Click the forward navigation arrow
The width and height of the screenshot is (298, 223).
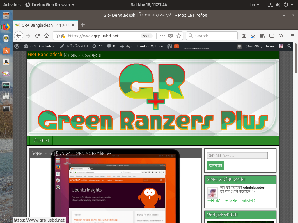point(28,36)
